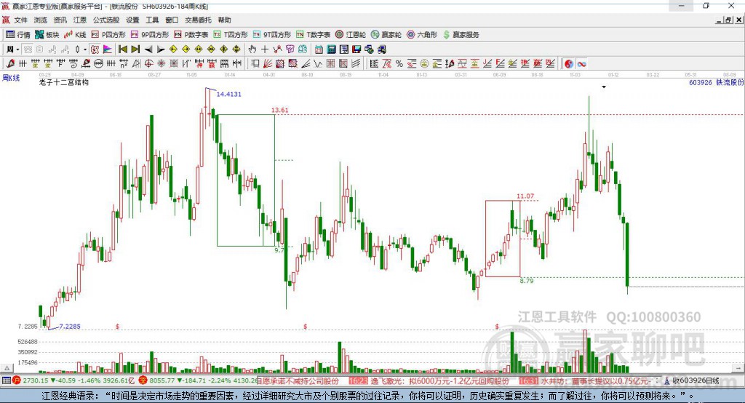Restore the inner document window
Image resolution: width=745 pixels, height=403 pixels.
coord(728,20)
